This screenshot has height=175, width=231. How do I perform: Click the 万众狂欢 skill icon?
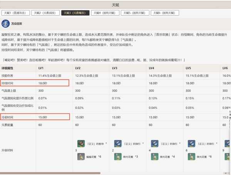(x=6, y=24)
